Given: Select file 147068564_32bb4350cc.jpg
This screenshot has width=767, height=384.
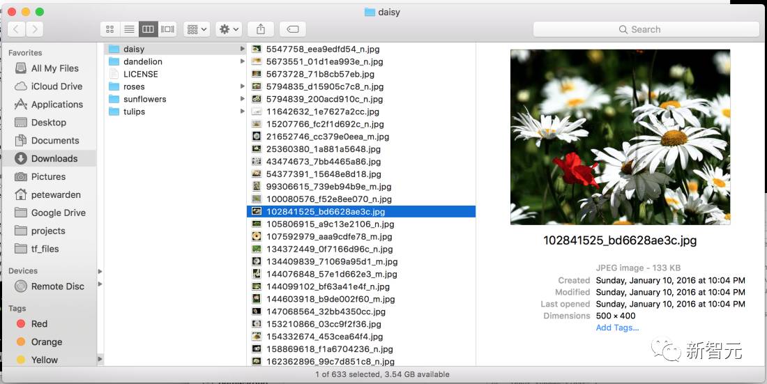Looking at the screenshot, I should (x=361, y=312).
